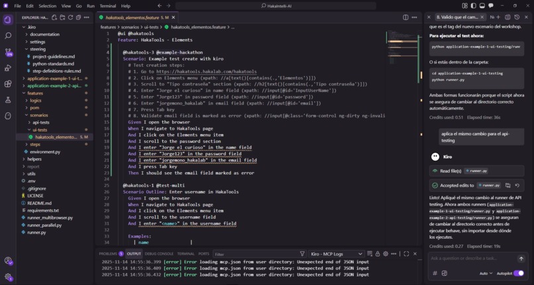Screen dimensions: 534x285
Task: Expand the steps folder
Action: pos(35,145)
